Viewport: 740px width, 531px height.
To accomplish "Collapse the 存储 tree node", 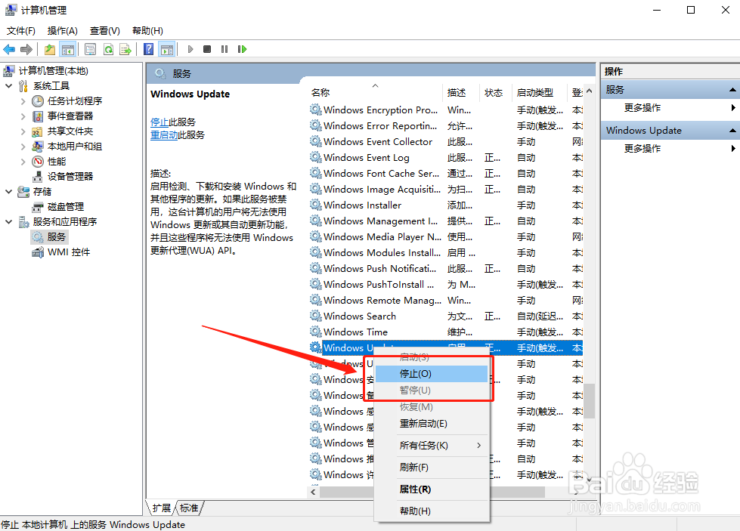I will pyautogui.click(x=8, y=191).
